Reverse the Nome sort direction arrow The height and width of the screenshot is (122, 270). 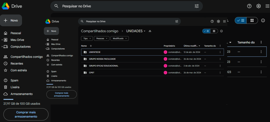pos(91,46)
